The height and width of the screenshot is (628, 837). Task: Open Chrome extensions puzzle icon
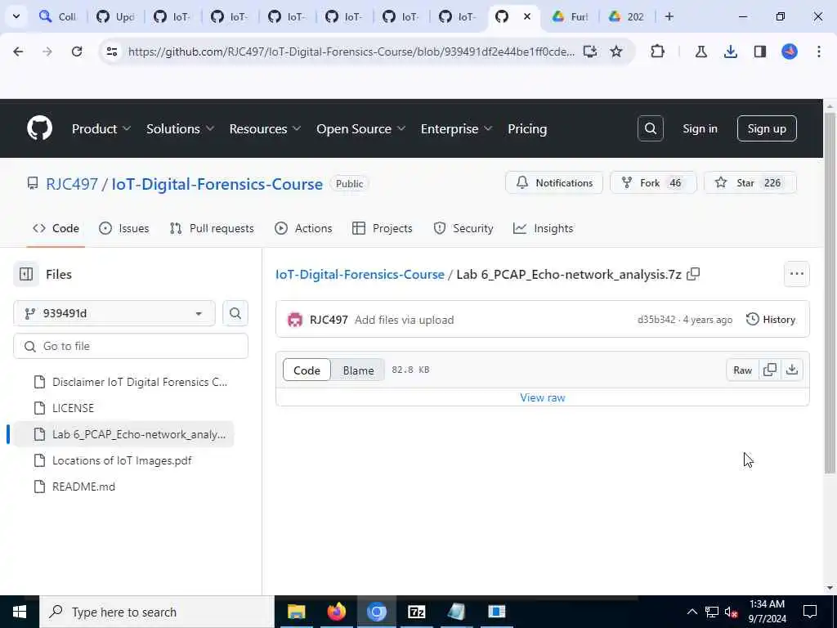click(658, 52)
